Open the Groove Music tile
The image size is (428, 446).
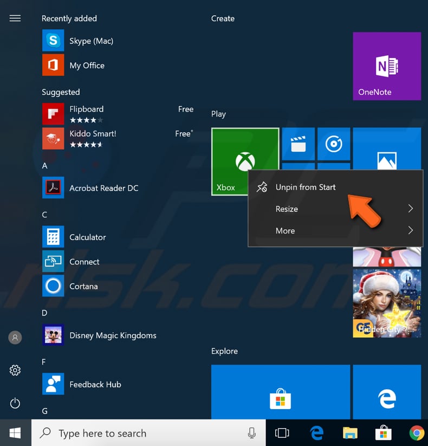(x=334, y=144)
